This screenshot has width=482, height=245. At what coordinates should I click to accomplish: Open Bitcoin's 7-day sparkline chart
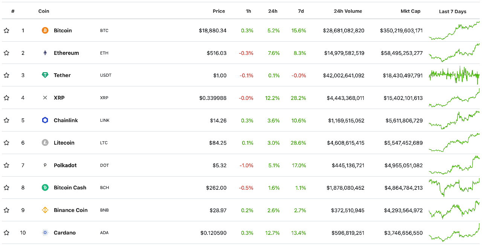point(454,30)
